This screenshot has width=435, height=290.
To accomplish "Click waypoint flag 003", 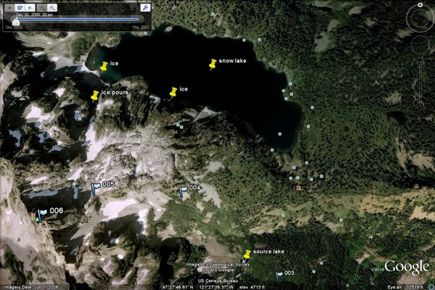I will tap(279, 276).
